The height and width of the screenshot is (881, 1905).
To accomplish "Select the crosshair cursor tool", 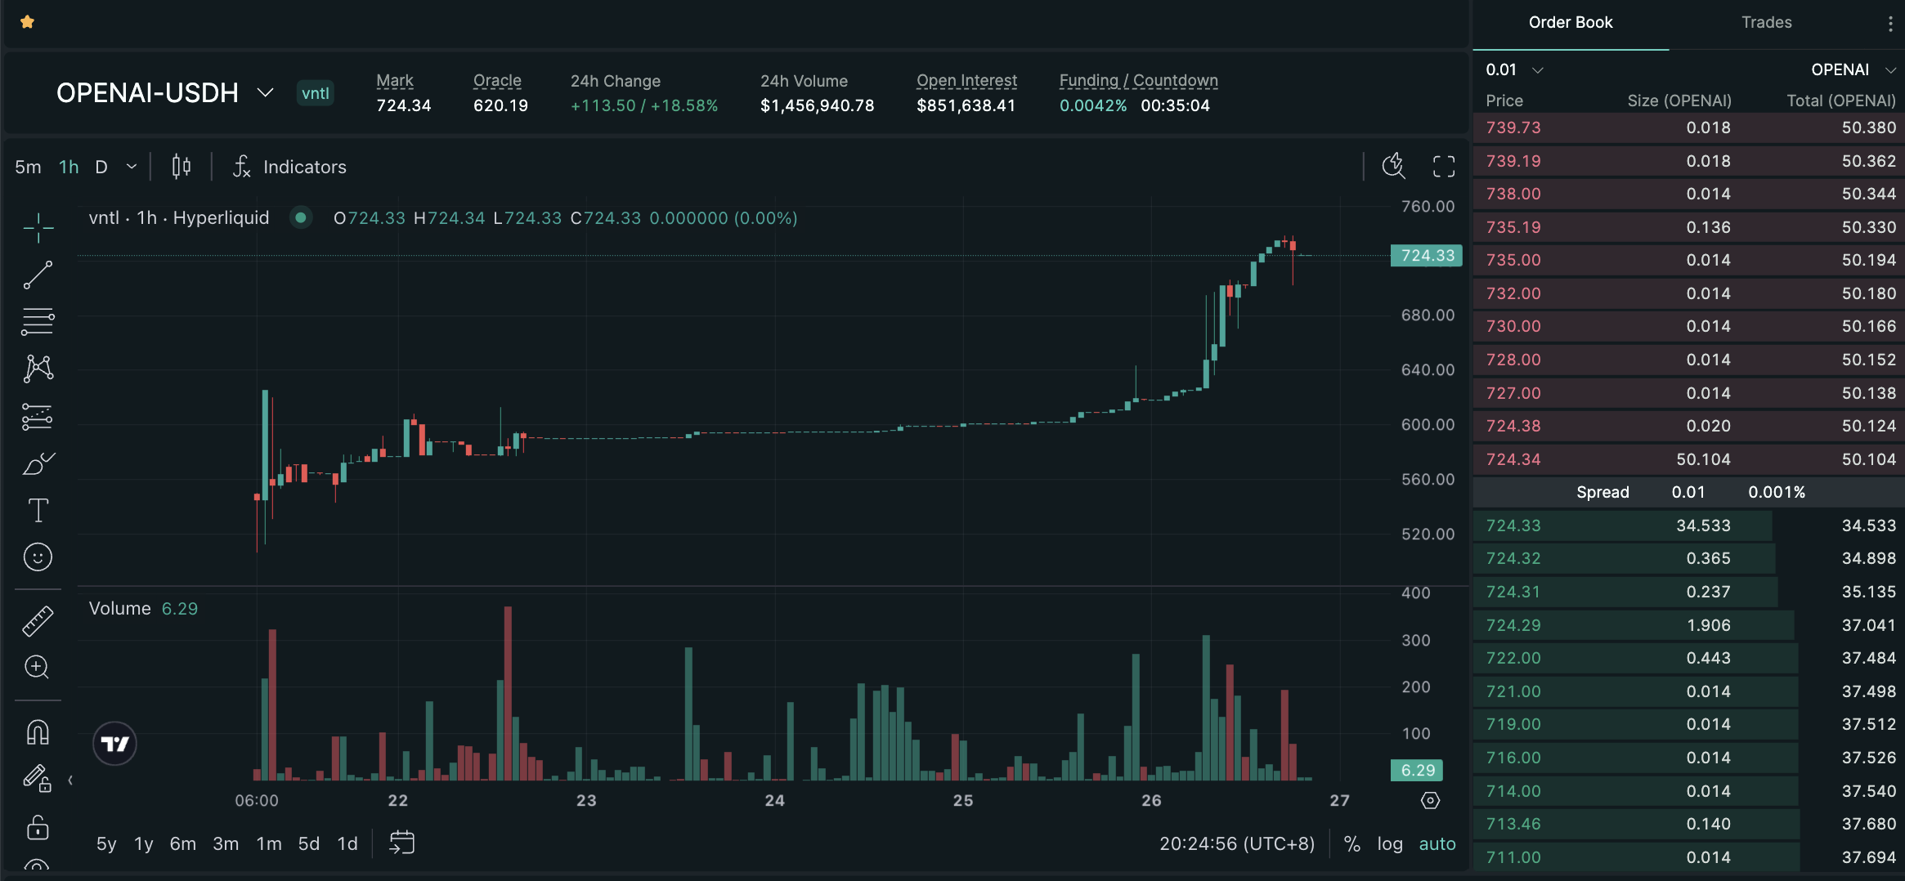I will [x=38, y=228].
